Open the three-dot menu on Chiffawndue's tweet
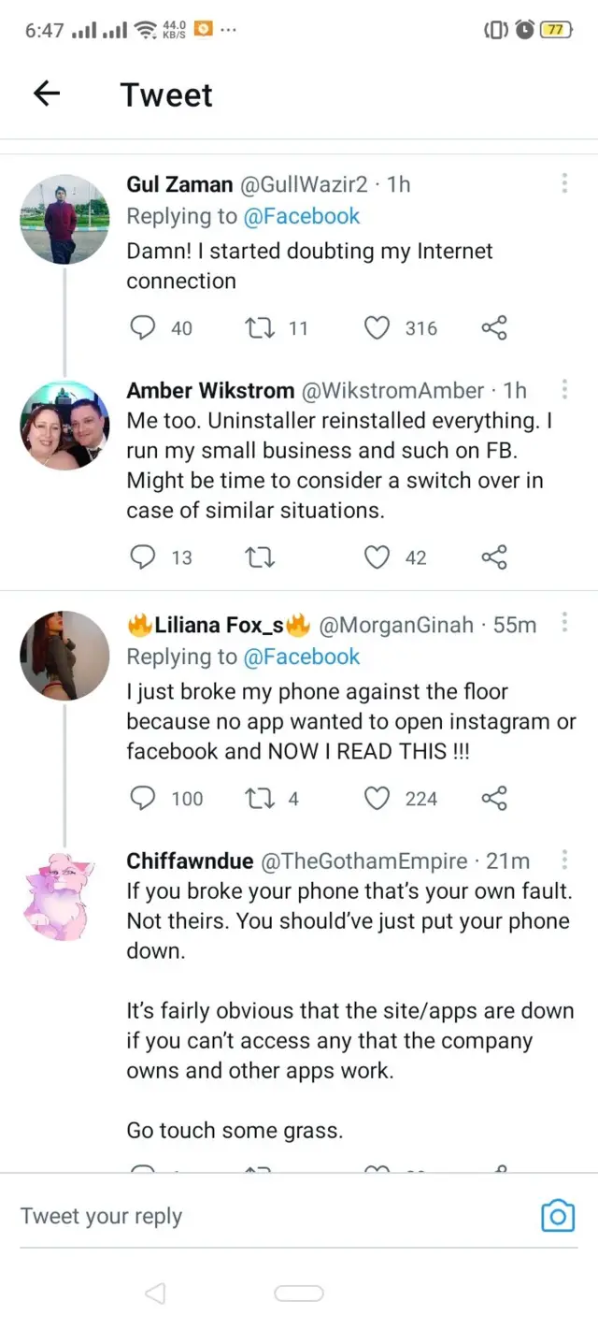 [x=564, y=859]
